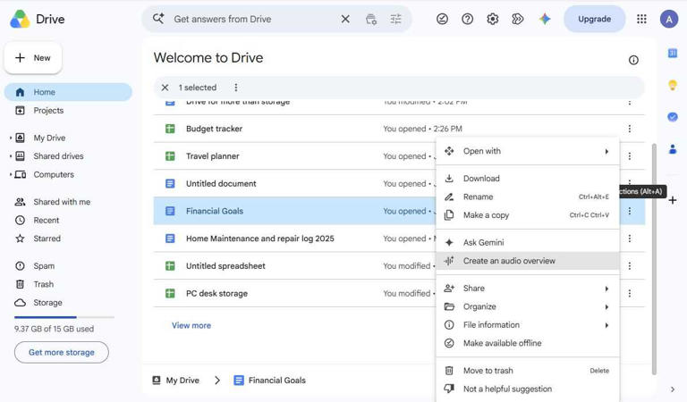Open Tasks in side panel
The width and height of the screenshot is (687, 402).
click(x=673, y=117)
